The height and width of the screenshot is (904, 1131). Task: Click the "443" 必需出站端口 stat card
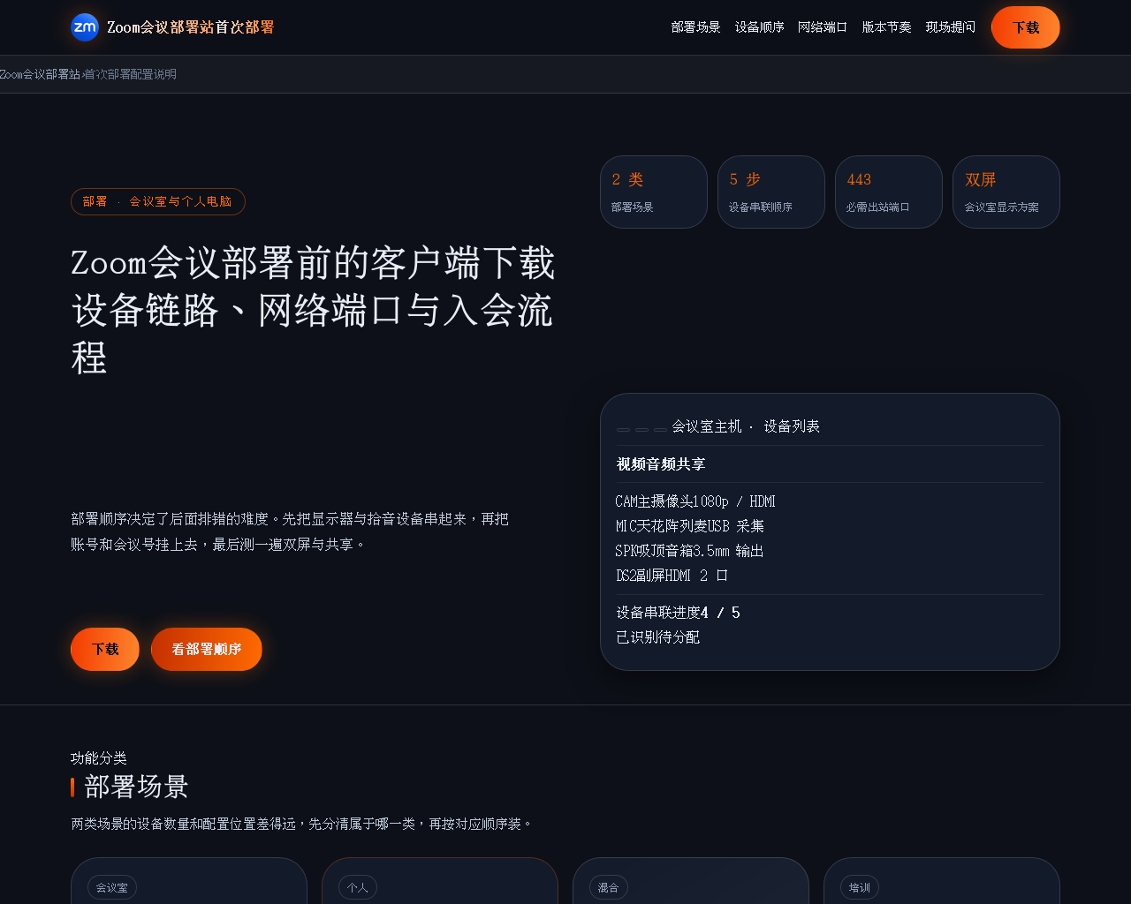(889, 192)
